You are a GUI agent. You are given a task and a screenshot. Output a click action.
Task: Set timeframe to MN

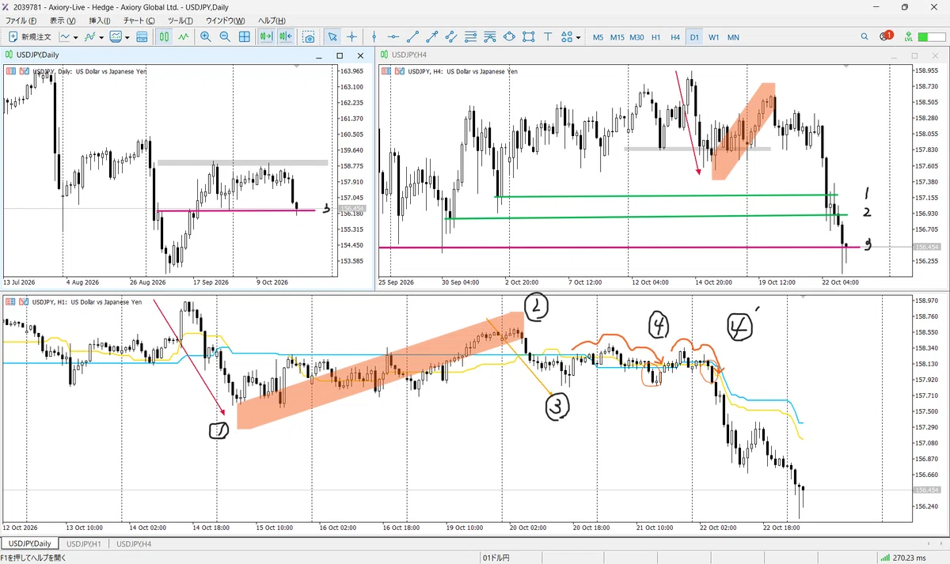click(734, 37)
